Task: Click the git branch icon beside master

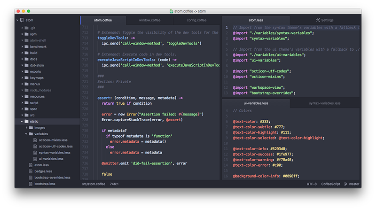Action: click(345, 184)
